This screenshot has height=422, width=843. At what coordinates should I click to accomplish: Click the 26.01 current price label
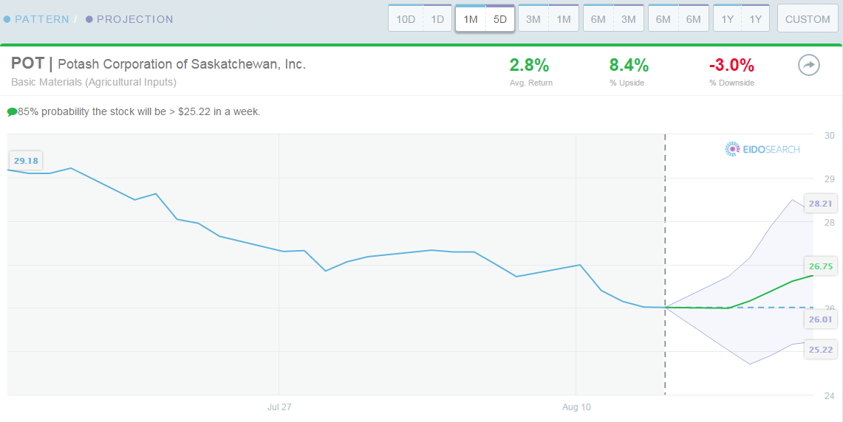820,319
